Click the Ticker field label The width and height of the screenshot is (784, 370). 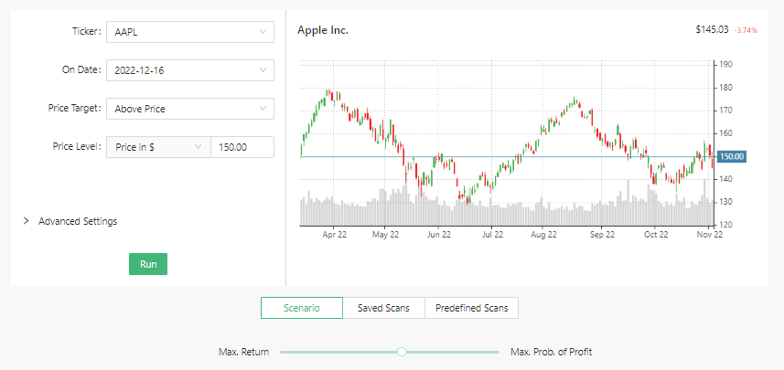(x=87, y=31)
